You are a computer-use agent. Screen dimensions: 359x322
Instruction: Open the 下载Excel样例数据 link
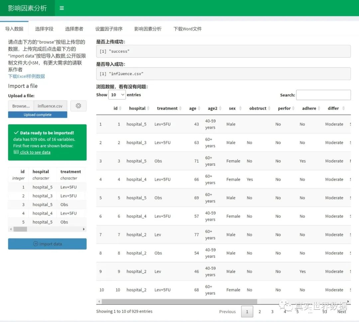(27, 76)
